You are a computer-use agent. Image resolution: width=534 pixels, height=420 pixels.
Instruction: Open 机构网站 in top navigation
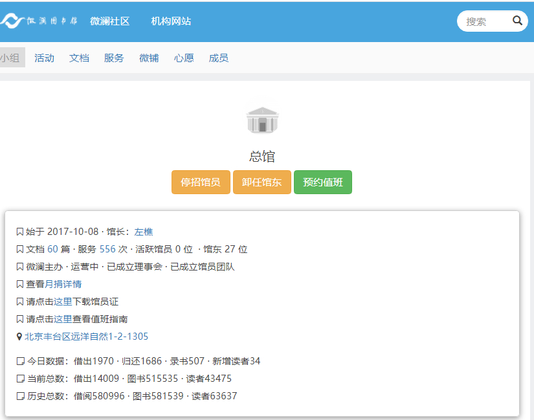click(171, 21)
